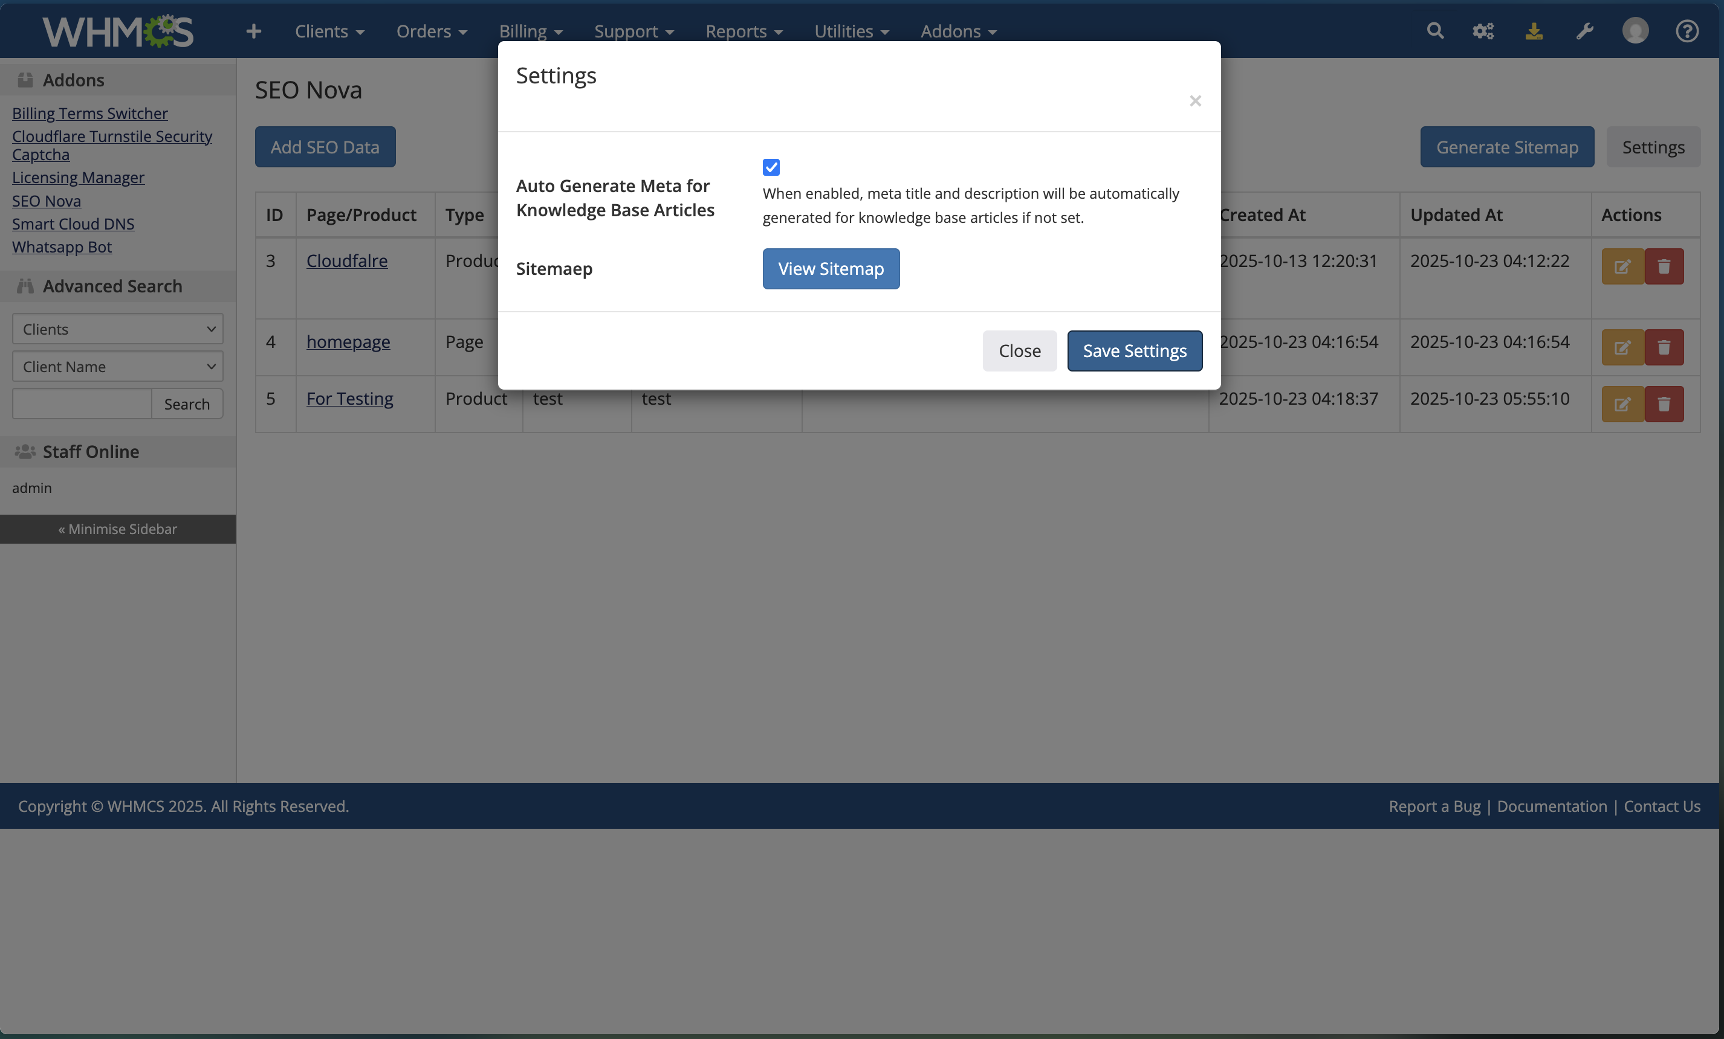The height and width of the screenshot is (1039, 1724).
Task: Open the Smart Cloud DNS addon link
Action: coord(73,224)
